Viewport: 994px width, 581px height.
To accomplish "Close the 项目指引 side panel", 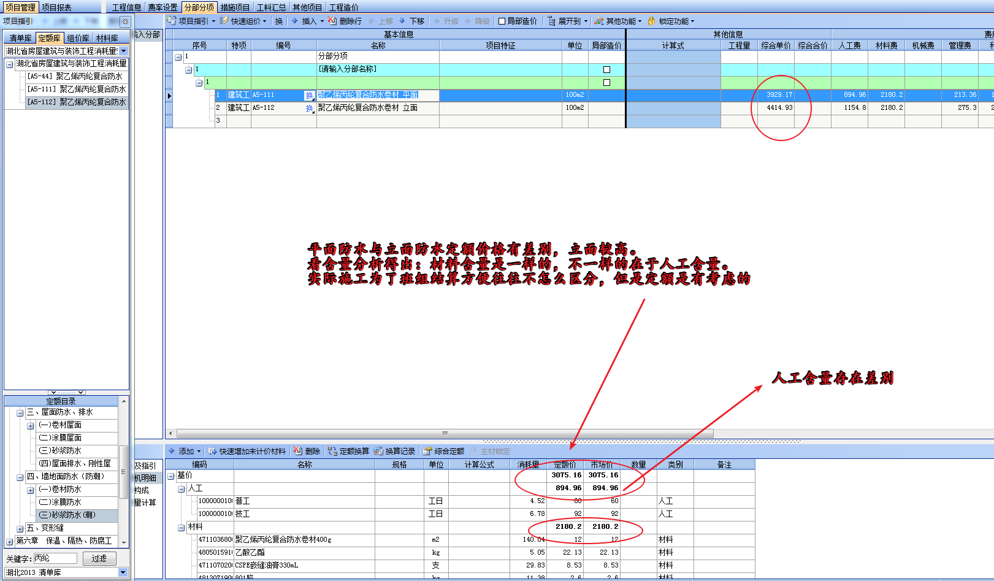I will 125,21.
